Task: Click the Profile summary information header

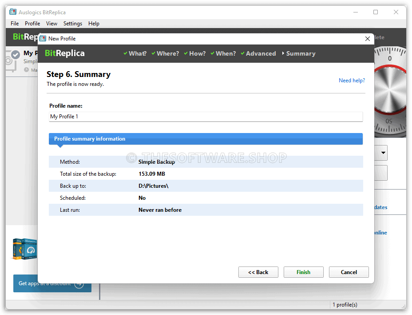Action: pos(206,139)
